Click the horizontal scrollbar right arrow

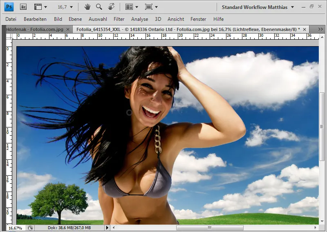coord(315,228)
